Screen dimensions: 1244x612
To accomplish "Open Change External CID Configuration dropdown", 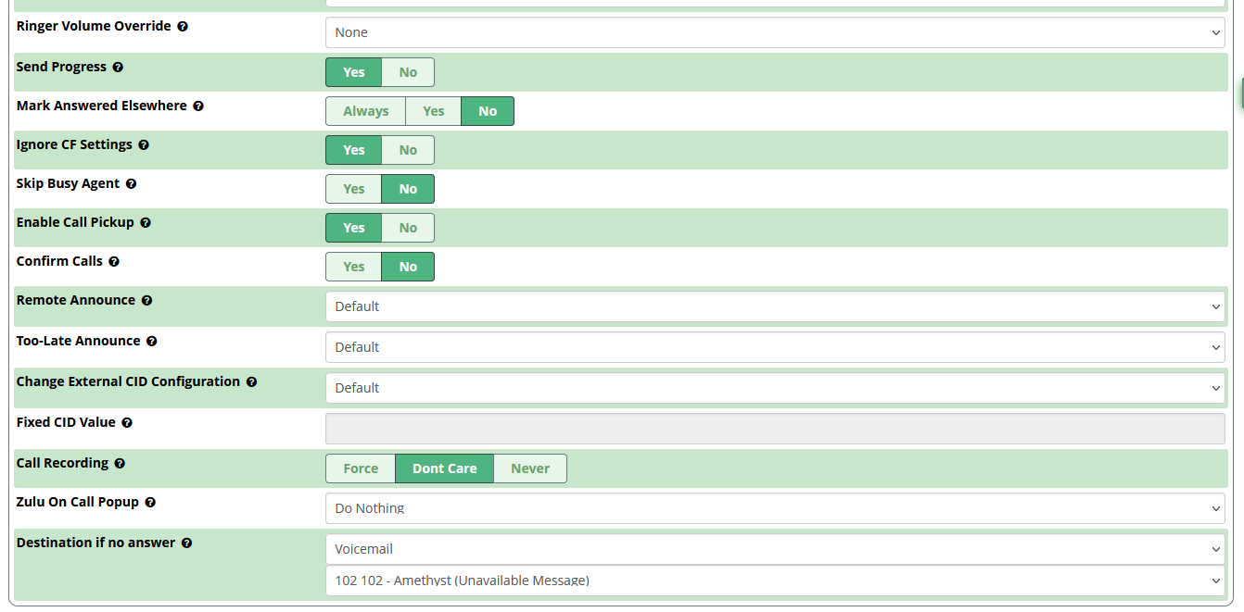I will [775, 388].
